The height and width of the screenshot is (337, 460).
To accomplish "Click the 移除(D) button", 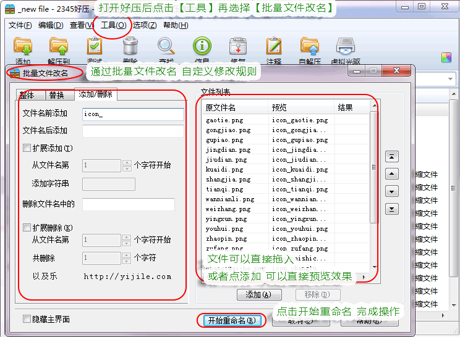I will point(318,294).
